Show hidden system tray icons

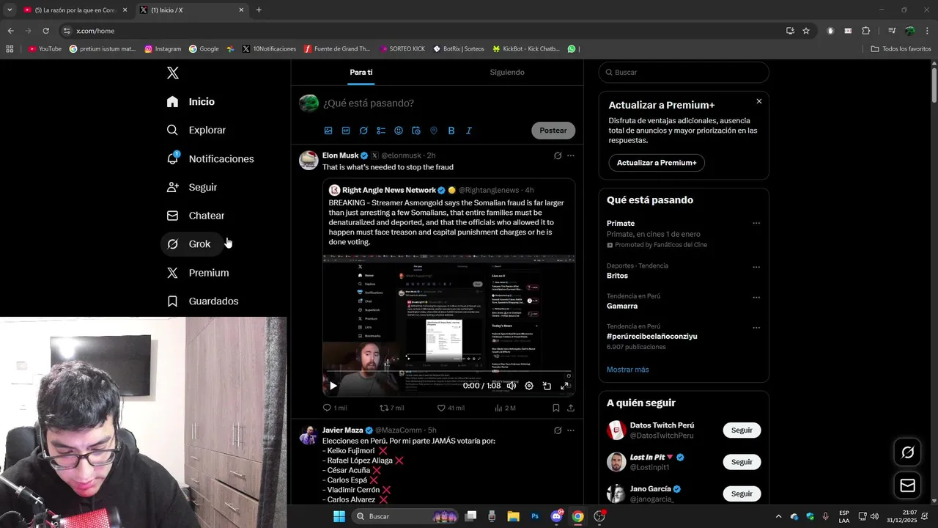[778, 516]
